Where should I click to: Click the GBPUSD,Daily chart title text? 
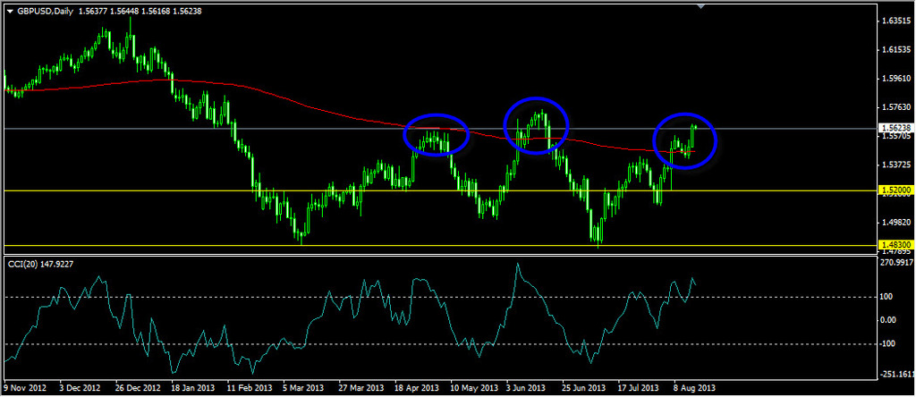click(45, 11)
